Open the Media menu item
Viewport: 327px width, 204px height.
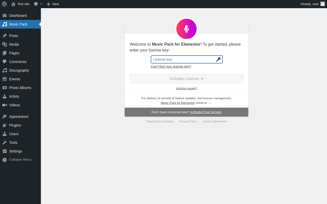(20, 44)
